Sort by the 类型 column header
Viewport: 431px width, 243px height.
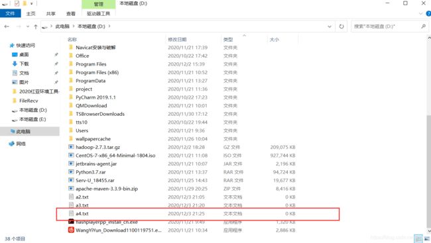click(228, 40)
